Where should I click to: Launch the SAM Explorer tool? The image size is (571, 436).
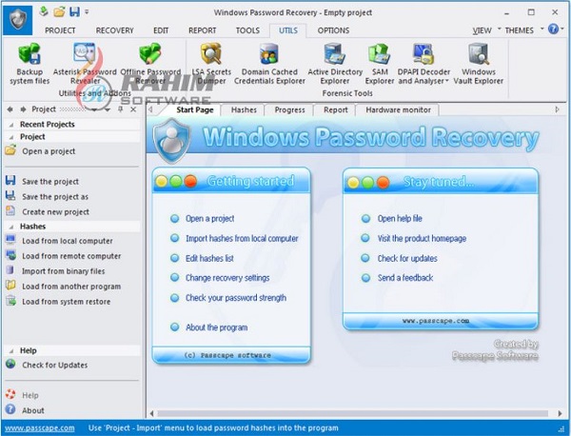(x=380, y=64)
